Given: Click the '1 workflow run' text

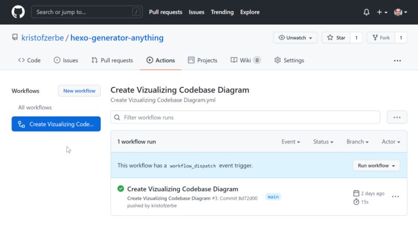Looking at the screenshot, I should pyautogui.click(x=136, y=142).
